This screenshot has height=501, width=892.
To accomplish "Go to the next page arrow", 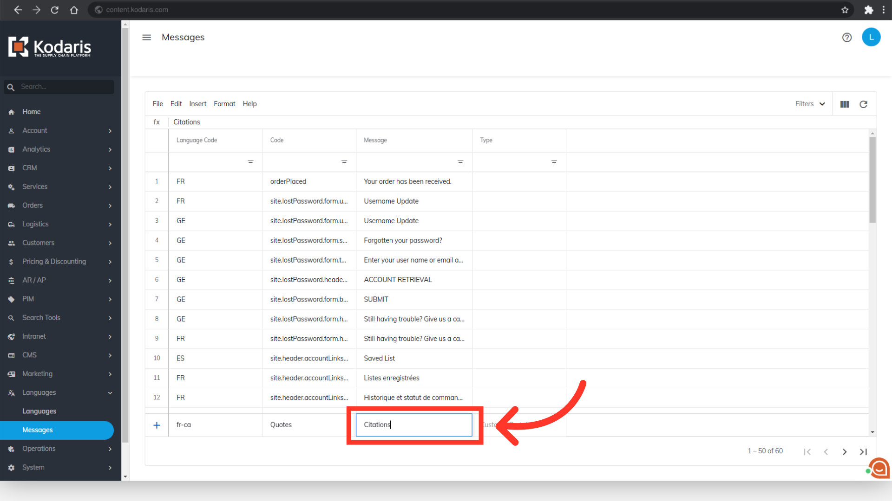I will click(x=844, y=451).
